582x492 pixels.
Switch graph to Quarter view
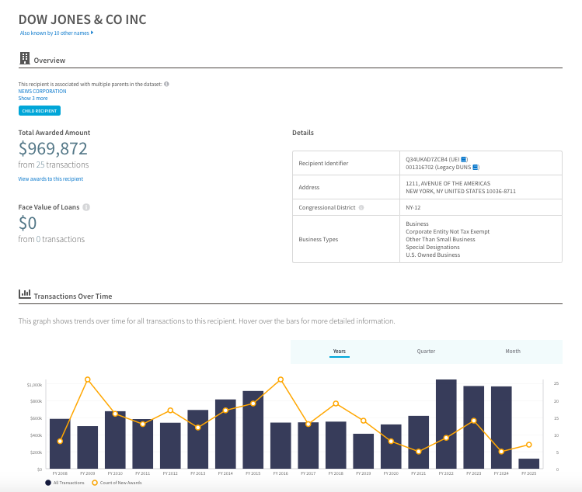click(x=426, y=352)
